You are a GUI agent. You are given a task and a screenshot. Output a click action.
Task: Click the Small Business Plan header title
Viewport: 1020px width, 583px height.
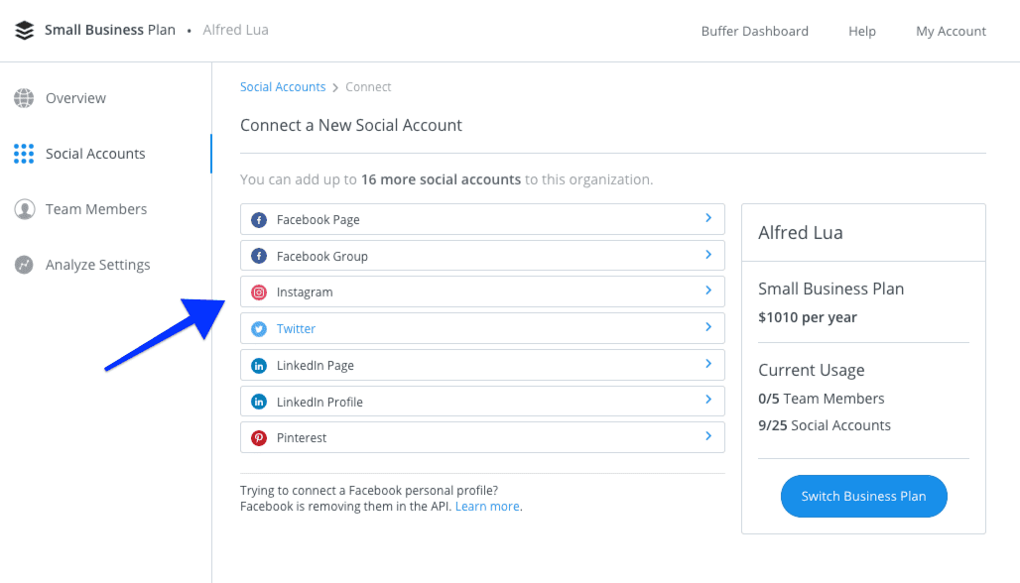click(110, 30)
